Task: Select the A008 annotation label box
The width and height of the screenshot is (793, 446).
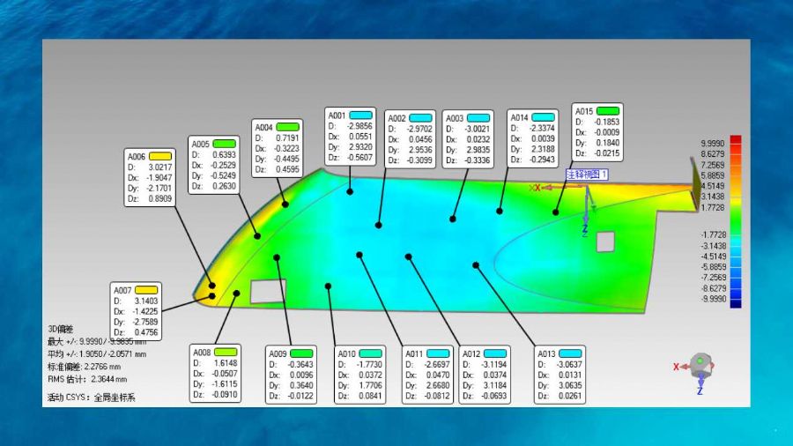Action: pyautogui.click(x=215, y=373)
